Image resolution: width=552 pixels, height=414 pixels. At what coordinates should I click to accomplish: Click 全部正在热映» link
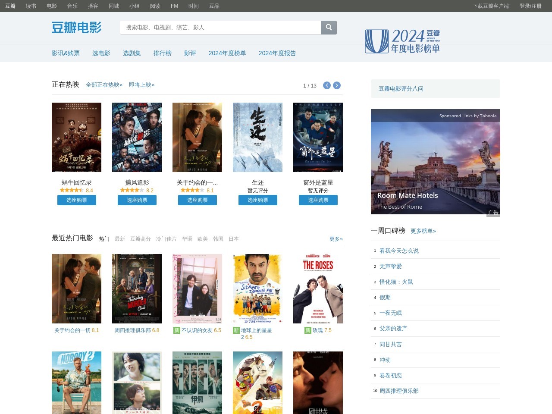point(104,85)
